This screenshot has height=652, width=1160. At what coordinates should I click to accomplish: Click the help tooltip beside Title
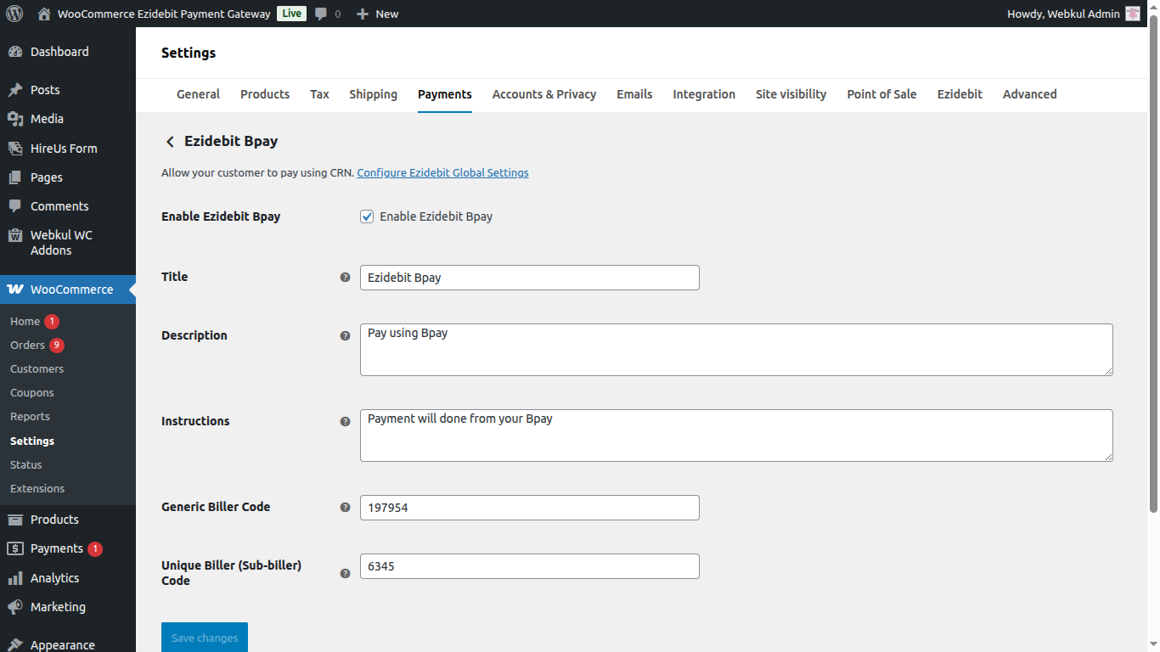coord(345,277)
